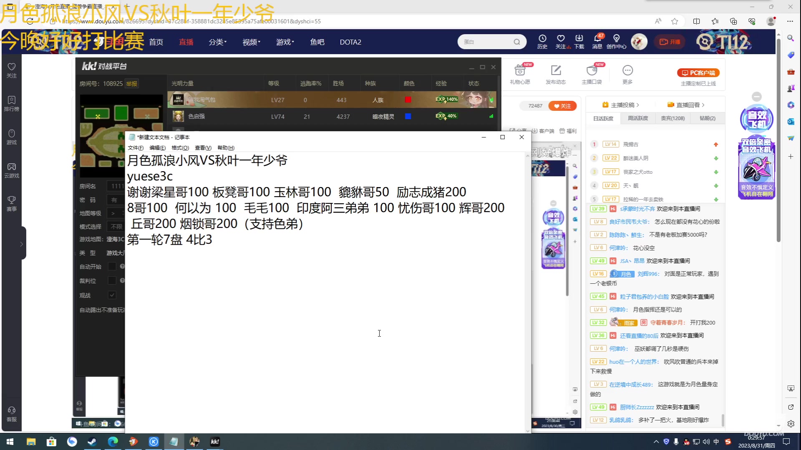
Task: Open the creator center lightbulb icon
Action: coord(616,41)
